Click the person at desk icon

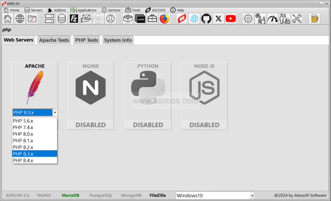click(x=260, y=18)
